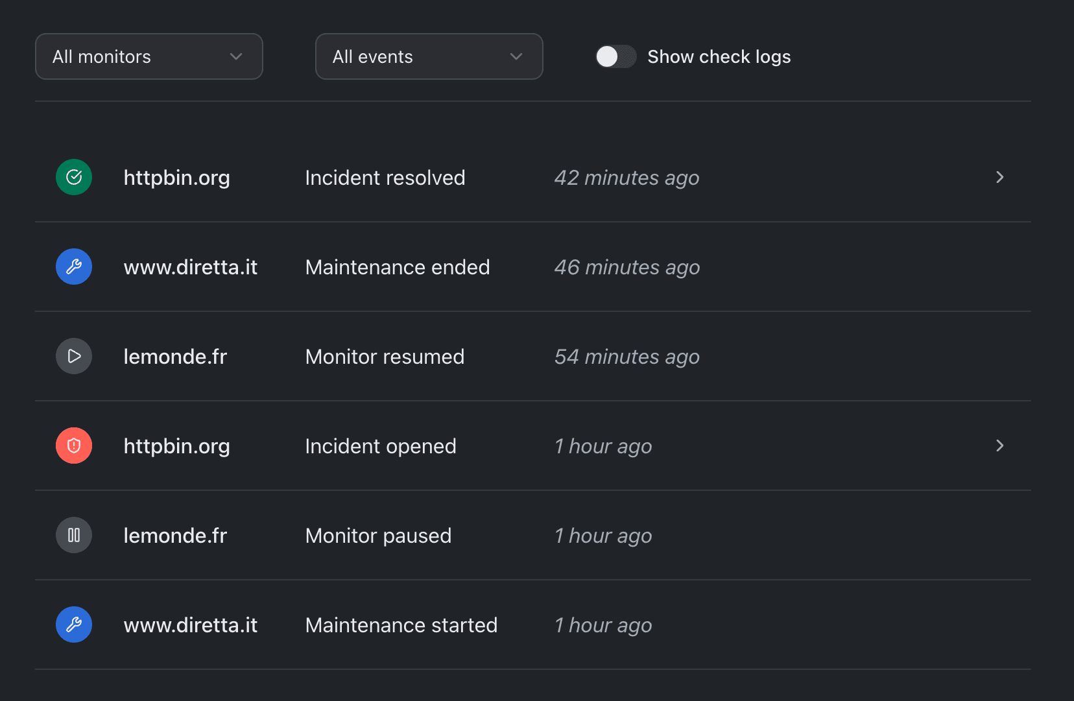Viewport: 1074px width, 701px height.
Task: Click the blue maintenance wrench icon beside www.diretta.it
Action: [74, 267]
